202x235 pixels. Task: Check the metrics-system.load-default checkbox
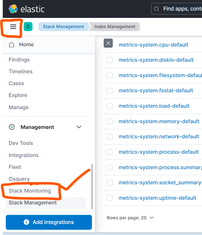[x=110, y=106]
